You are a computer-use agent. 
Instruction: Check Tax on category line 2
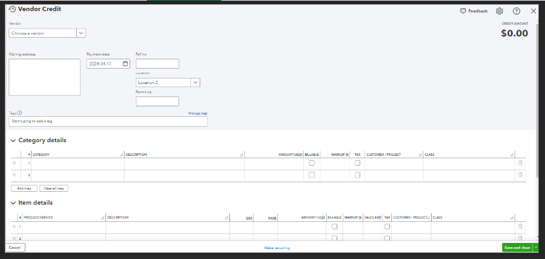(357, 175)
